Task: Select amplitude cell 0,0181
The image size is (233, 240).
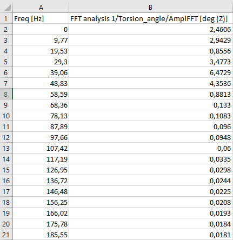Action: pos(151,235)
